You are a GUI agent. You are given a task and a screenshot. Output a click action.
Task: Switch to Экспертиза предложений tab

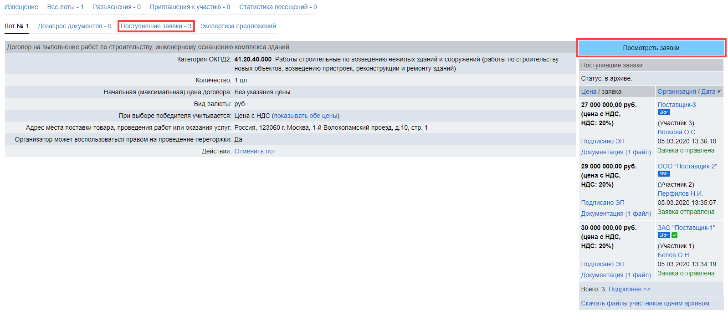point(238,26)
